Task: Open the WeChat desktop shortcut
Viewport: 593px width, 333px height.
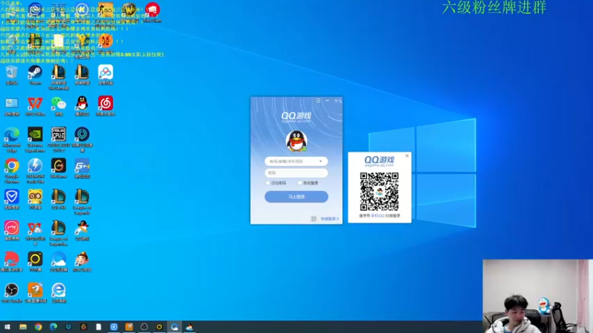Action: 59,106
